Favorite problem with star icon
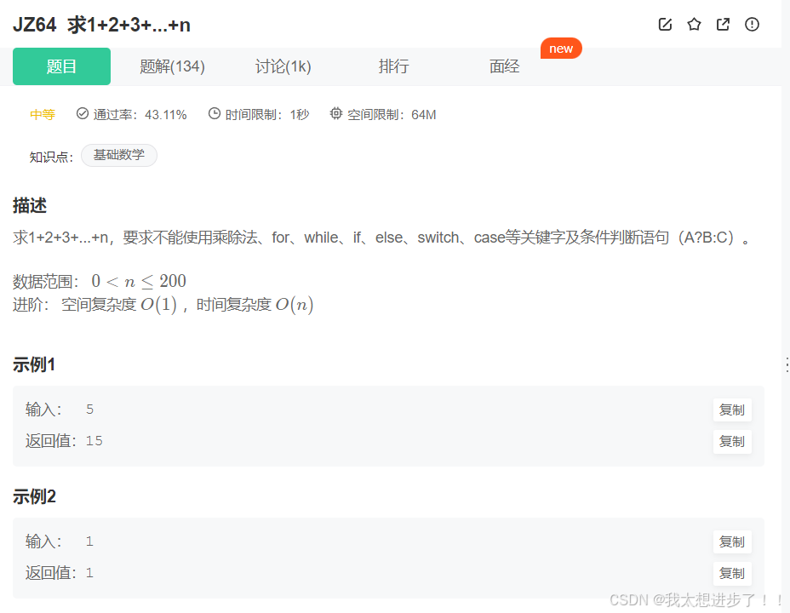Screen dimensions: 790x613 coord(694,24)
